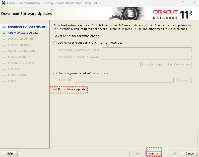
Task: Click Prerequisite Checks step label
Action: [21, 63]
